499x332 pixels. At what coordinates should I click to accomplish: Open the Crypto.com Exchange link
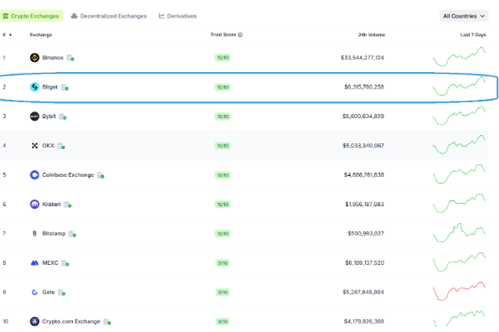(x=71, y=321)
